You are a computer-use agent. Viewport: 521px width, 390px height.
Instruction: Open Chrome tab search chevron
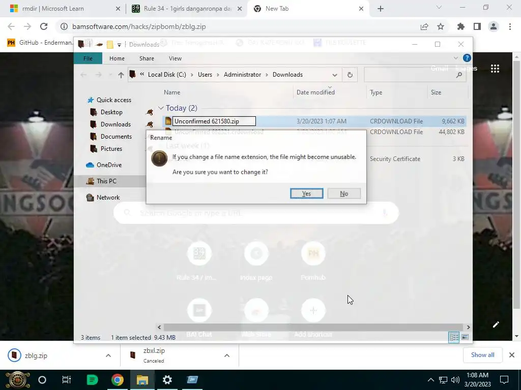coord(439,7)
